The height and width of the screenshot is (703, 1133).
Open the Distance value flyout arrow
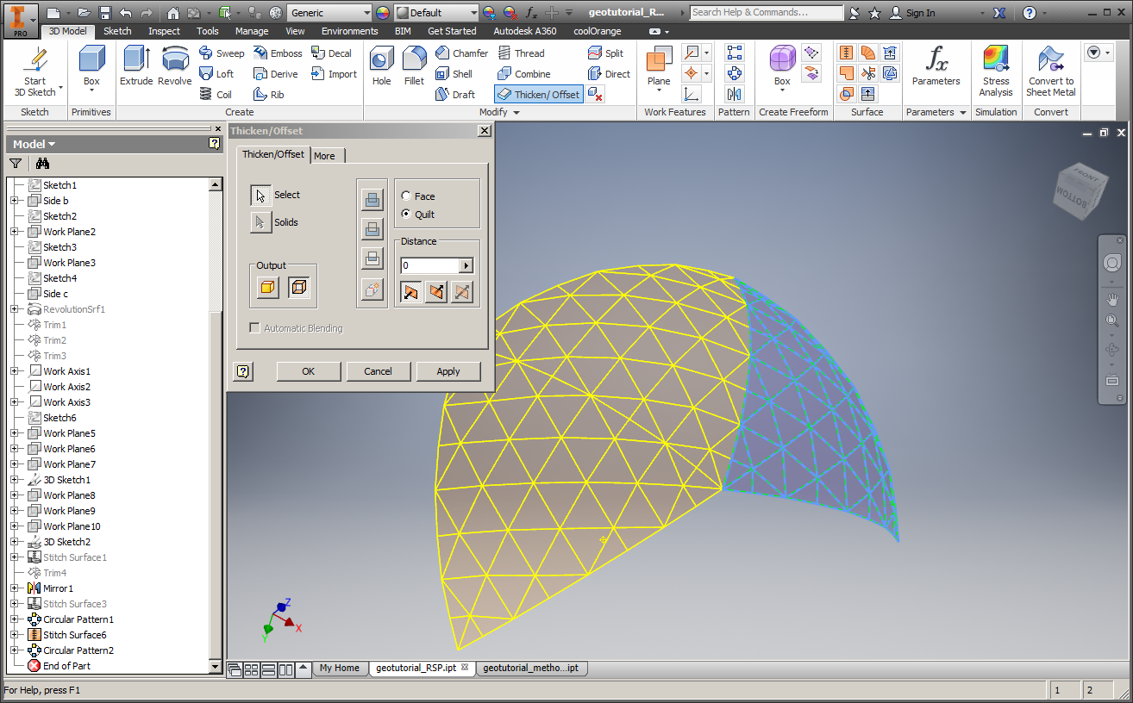pos(466,265)
